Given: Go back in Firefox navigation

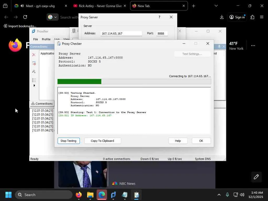Looking at the screenshot, I should pyautogui.click(x=6, y=17).
